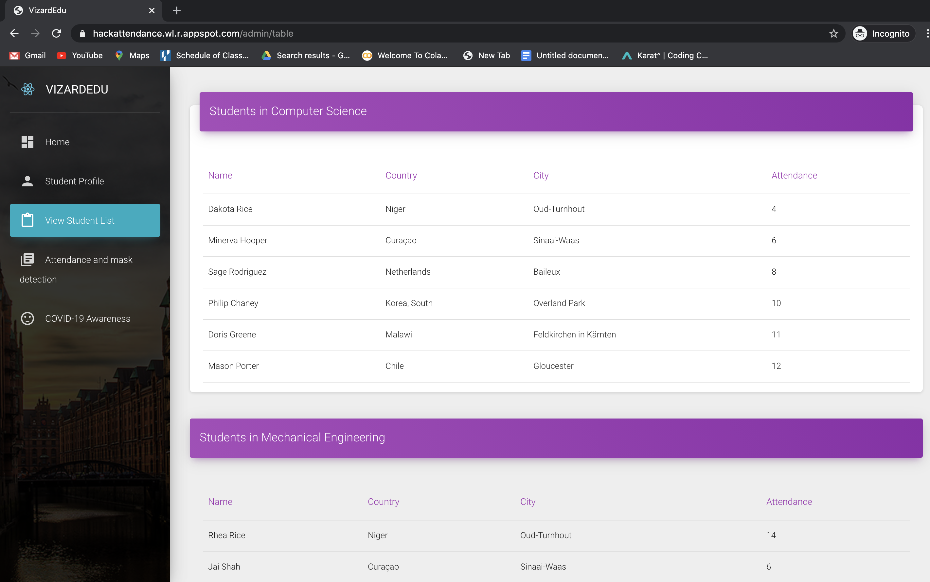
Task: Click Attendance header in Computer Science table
Action: pyautogui.click(x=794, y=176)
